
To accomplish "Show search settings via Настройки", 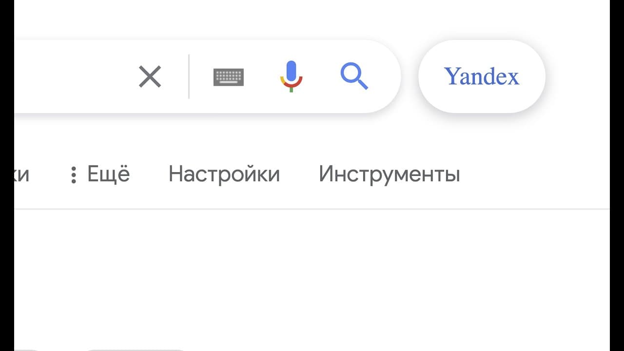I will [224, 175].
